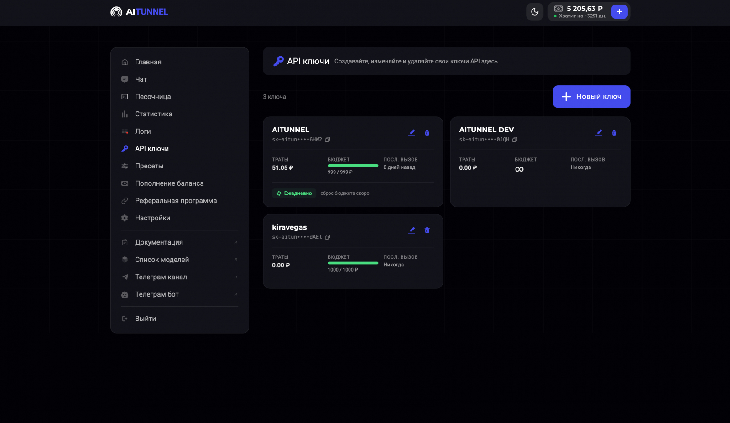Screen dimensions: 730x423
Task: Copy the sk-aitun••••dAEl key
Action: pyautogui.click(x=327, y=237)
